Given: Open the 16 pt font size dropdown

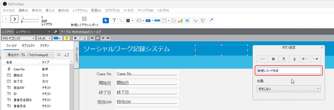Looking at the screenshot, I should click(44, 38).
